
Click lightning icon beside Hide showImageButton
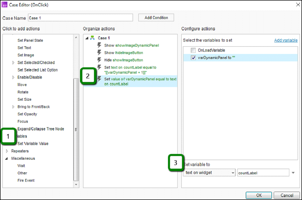(x=99, y=60)
